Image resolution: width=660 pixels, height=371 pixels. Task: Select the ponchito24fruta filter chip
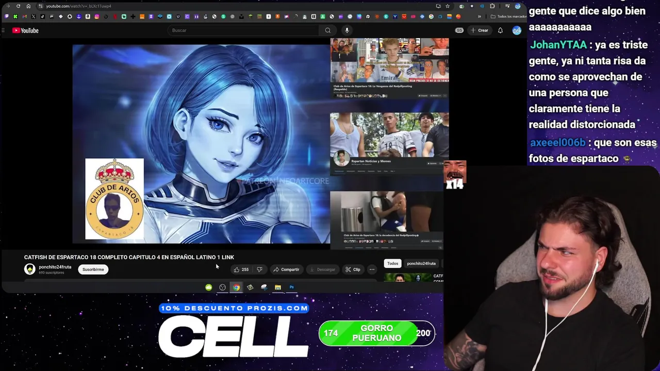coord(421,263)
